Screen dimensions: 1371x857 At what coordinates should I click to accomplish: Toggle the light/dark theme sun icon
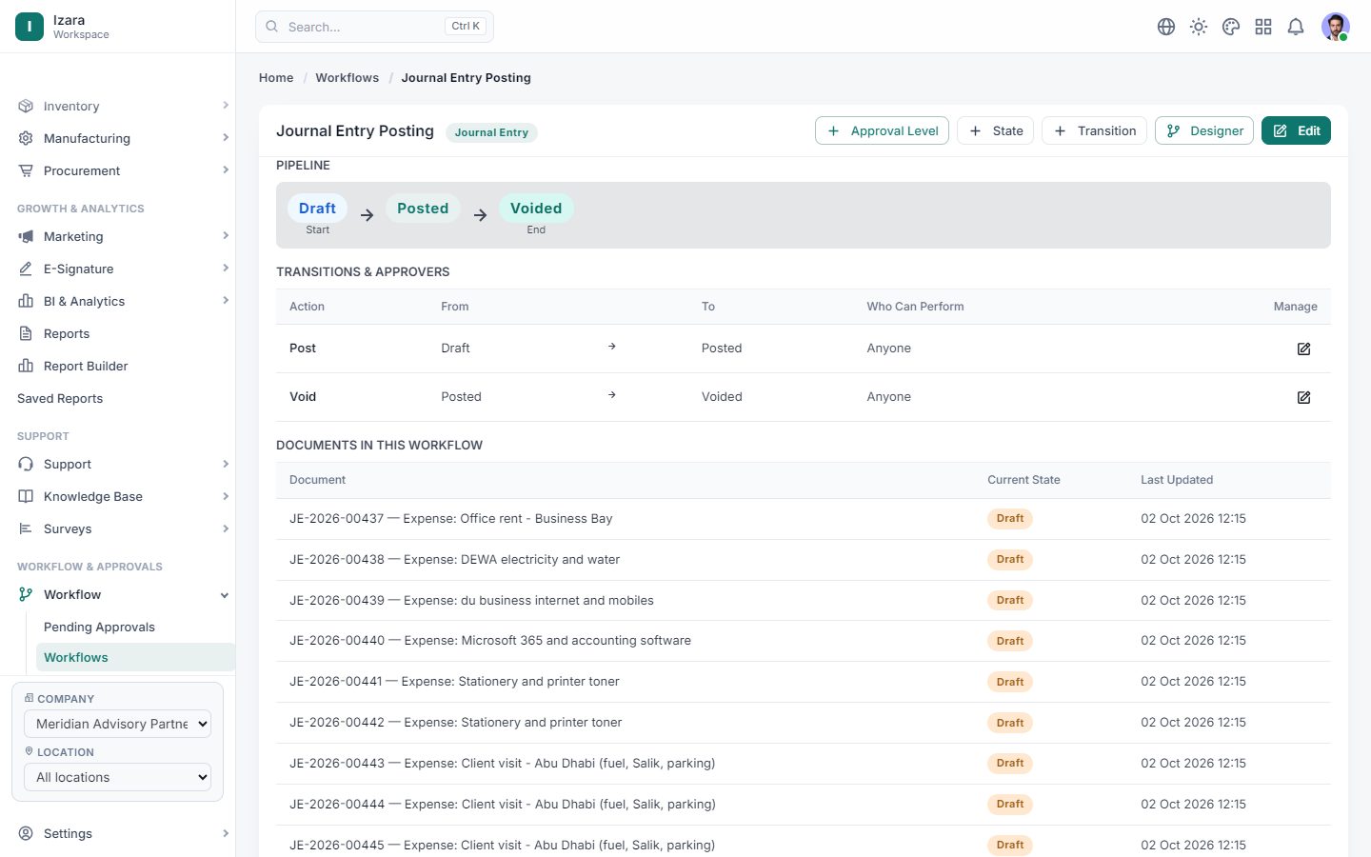coord(1199,27)
